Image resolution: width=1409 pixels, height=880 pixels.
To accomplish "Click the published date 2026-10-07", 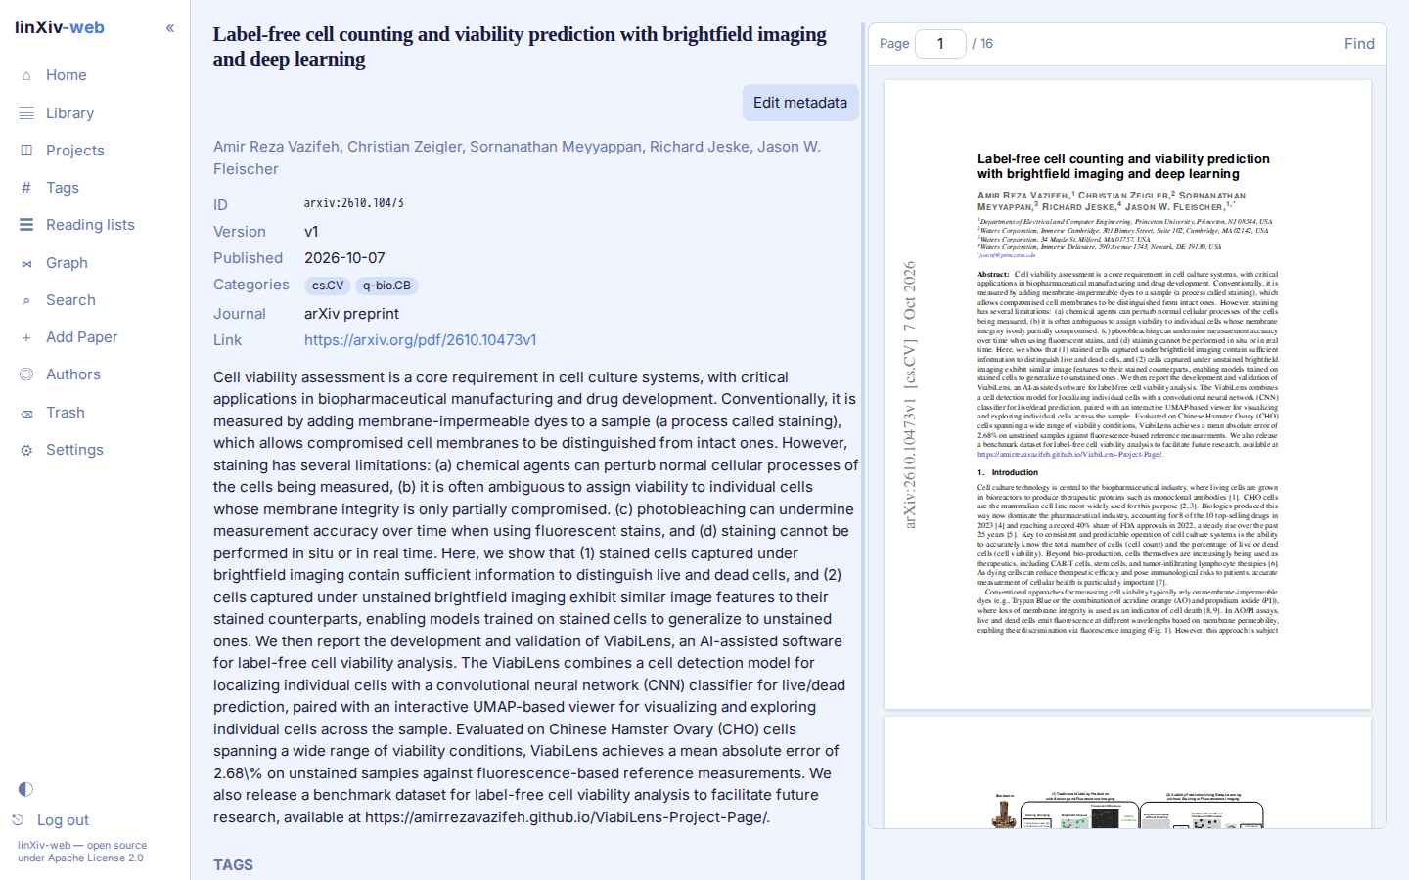I will click(x=344, y=258).
